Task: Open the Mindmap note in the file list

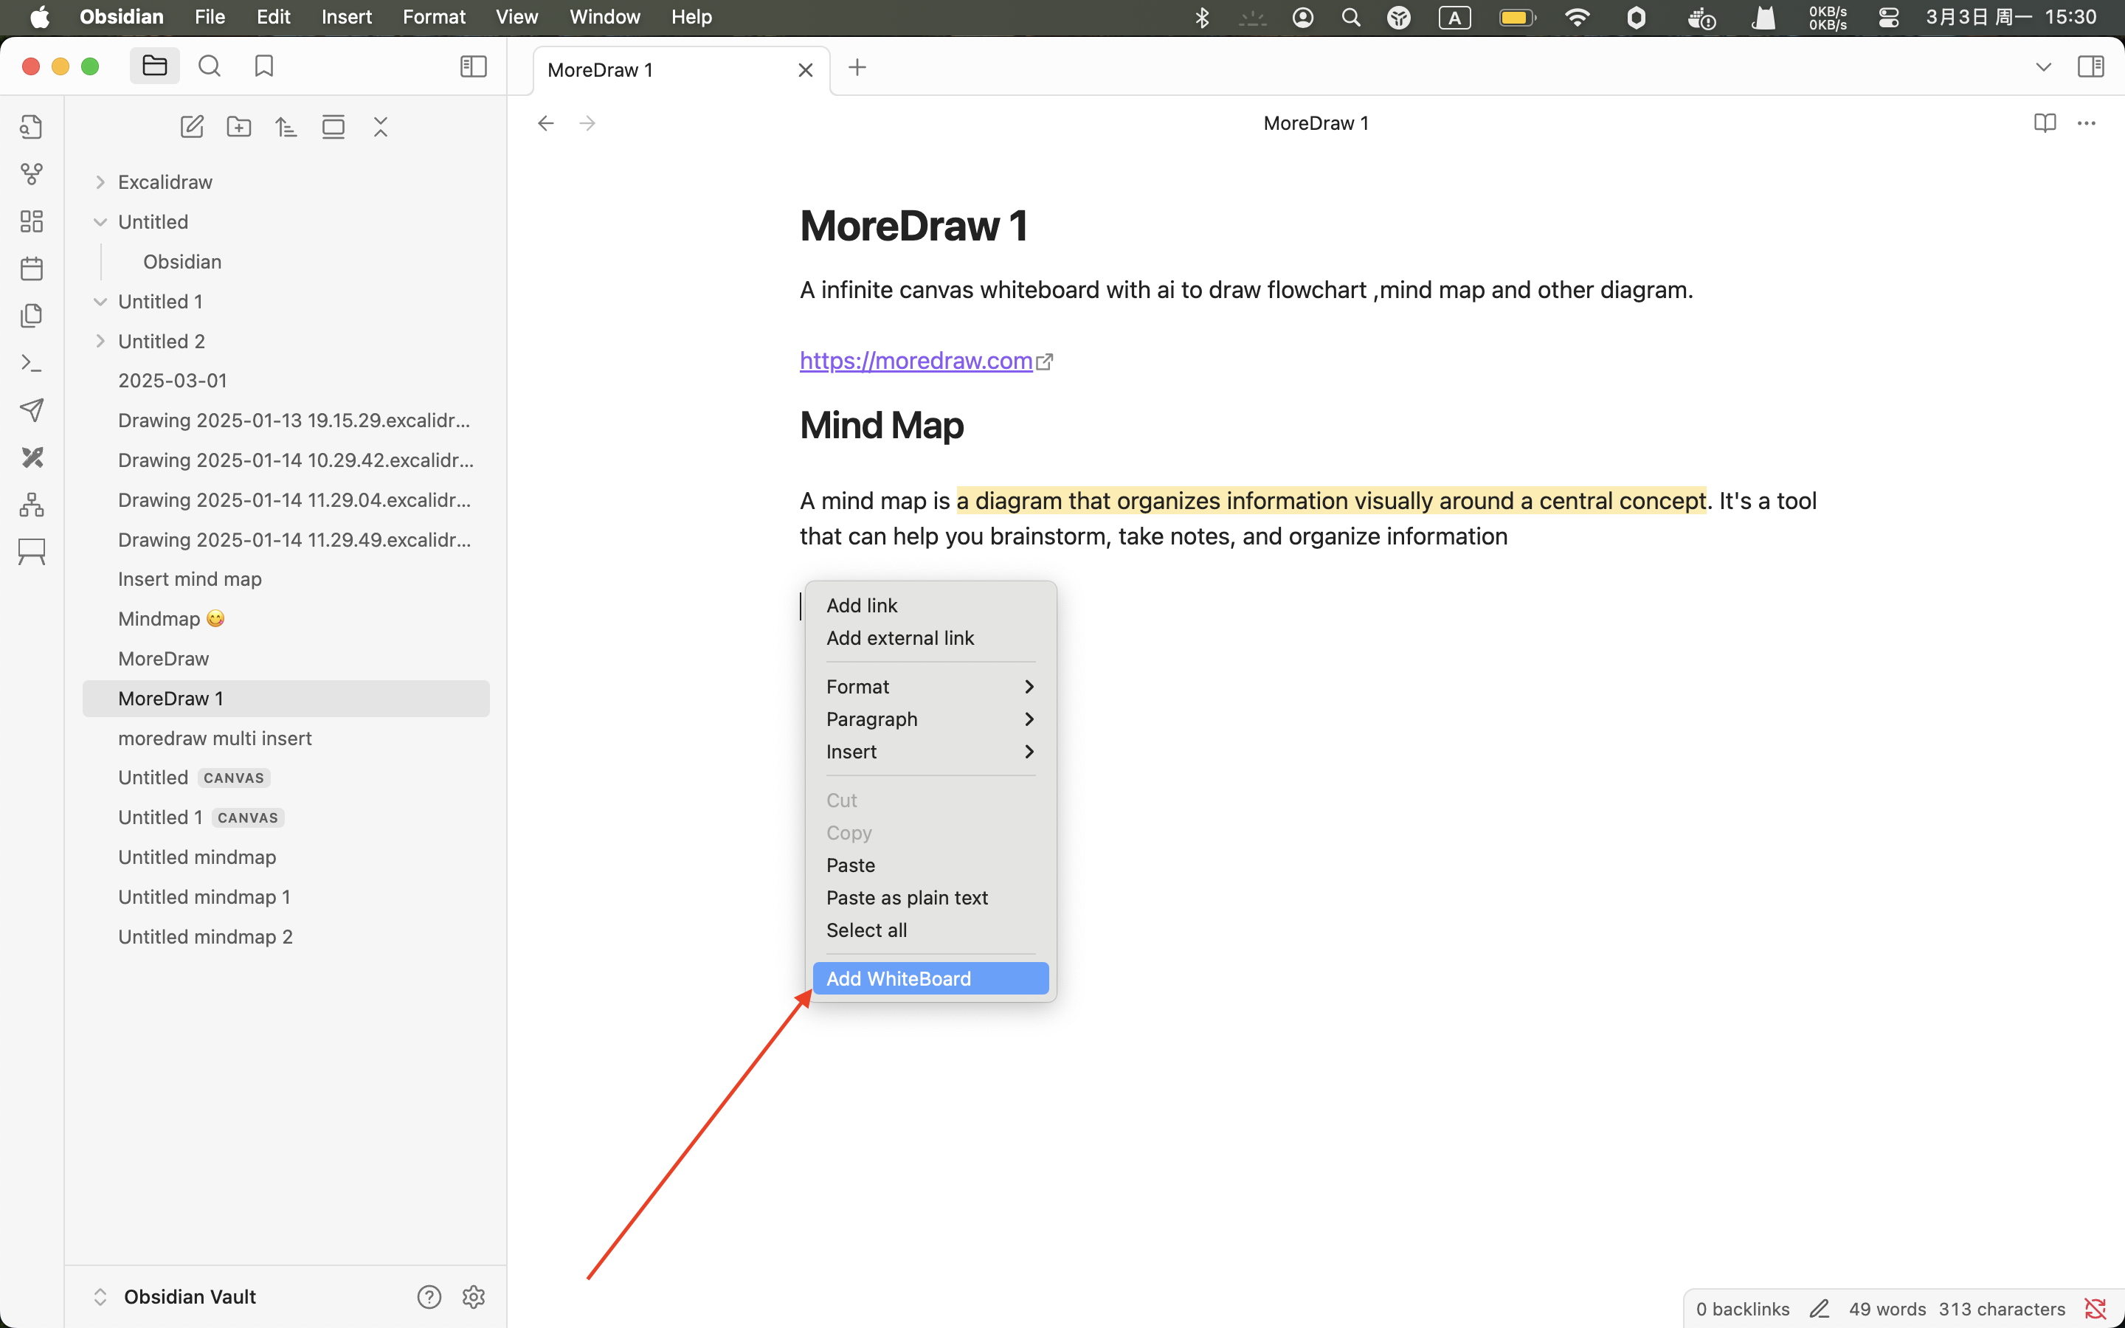Action: click(160, 619)
